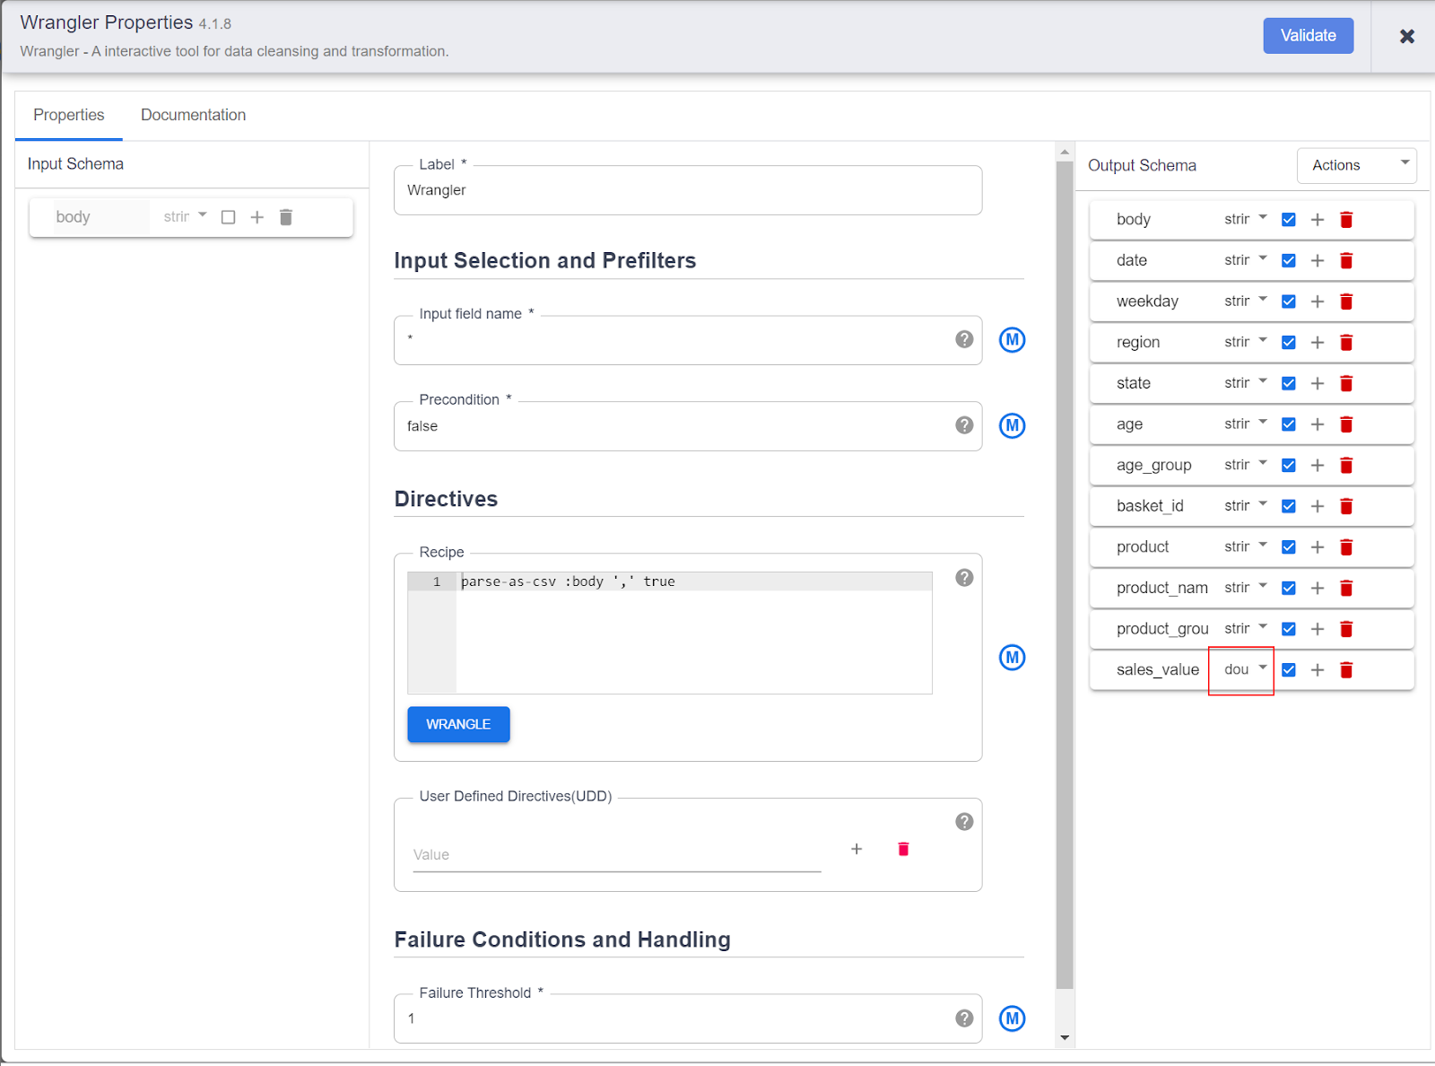
Task: Add a field in Input Schema after body
Action: pyautogui.click(x=257, y=217)
